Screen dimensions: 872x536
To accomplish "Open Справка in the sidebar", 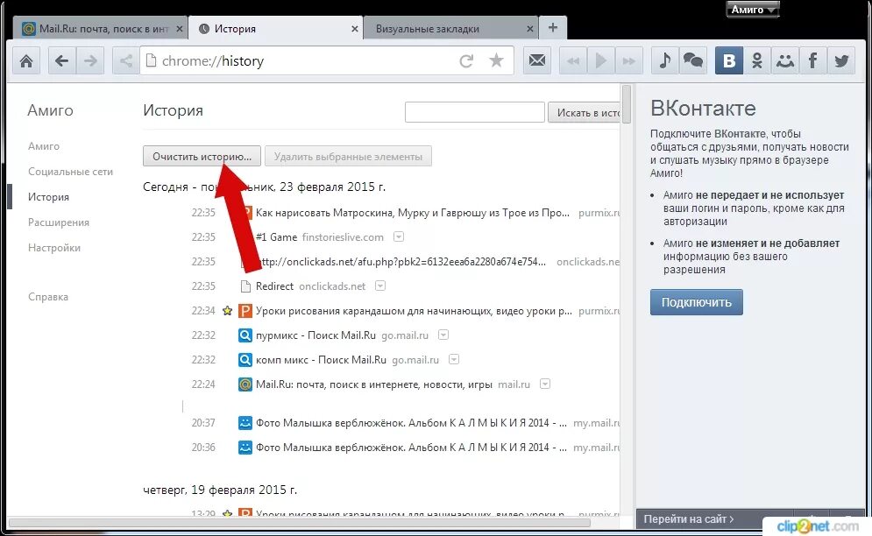I will 48,297.
